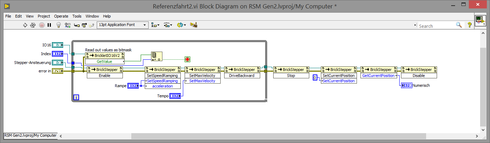490x143 pixels.
Task: Select the BrickStepper Disable node
Action: (419, 72)
